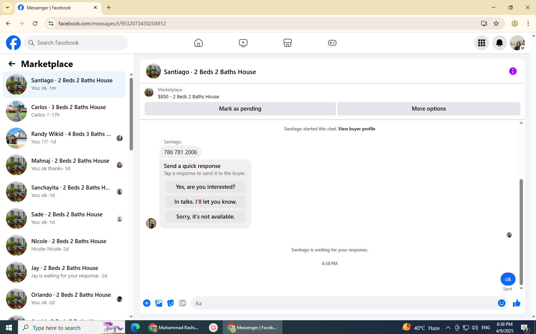Open taskbar volume control
Image resolution: width=536 pixels, height=334 pixels.
tap(475, 328)
